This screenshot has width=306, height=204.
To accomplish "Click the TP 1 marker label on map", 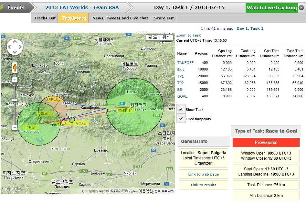I will tap(126, 111).
